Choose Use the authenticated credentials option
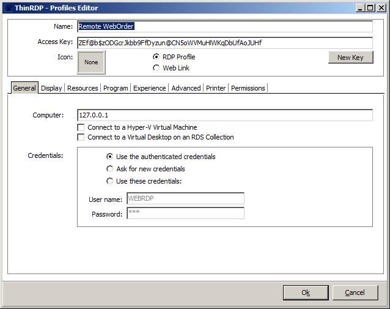390x309 pixels. tap(109, 157)
